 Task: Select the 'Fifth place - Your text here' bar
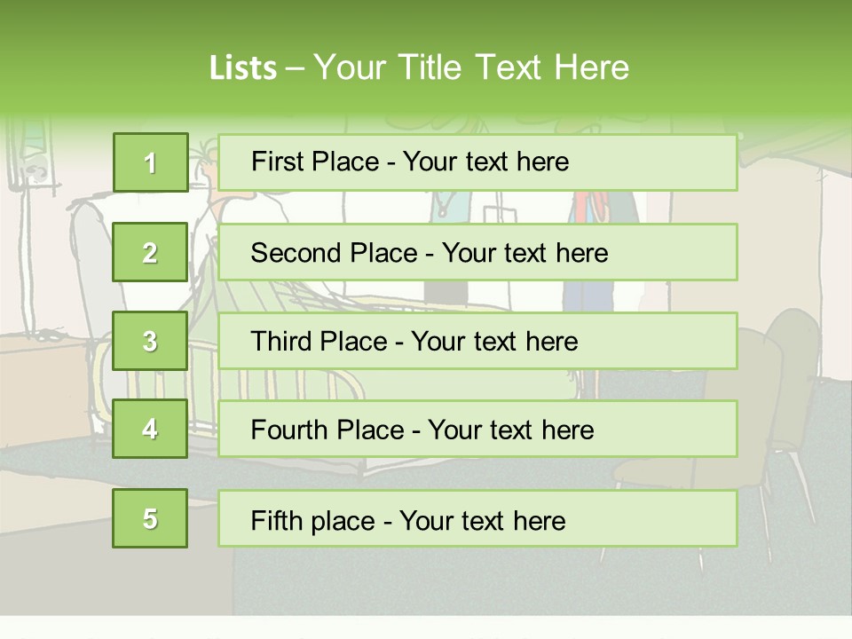[477, 518]
